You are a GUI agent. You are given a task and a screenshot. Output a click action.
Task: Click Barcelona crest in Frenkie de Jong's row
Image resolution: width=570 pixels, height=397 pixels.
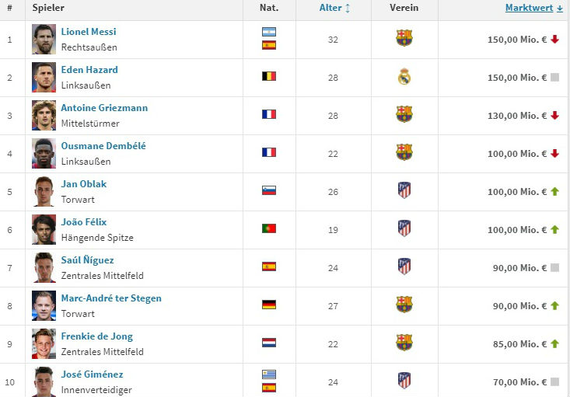coord(404,343)
